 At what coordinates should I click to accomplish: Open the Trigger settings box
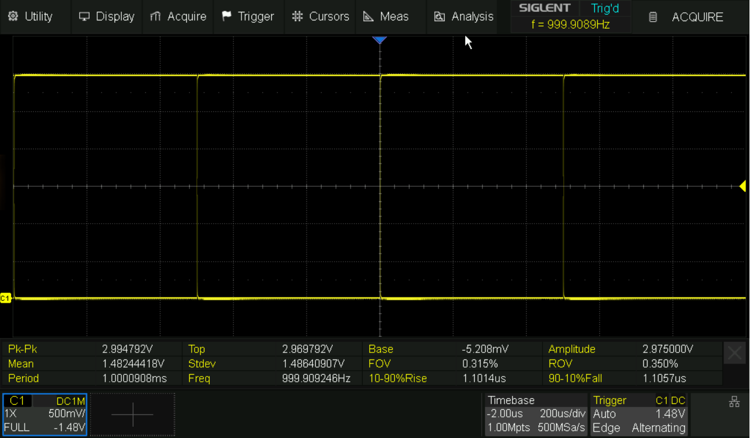639,414
